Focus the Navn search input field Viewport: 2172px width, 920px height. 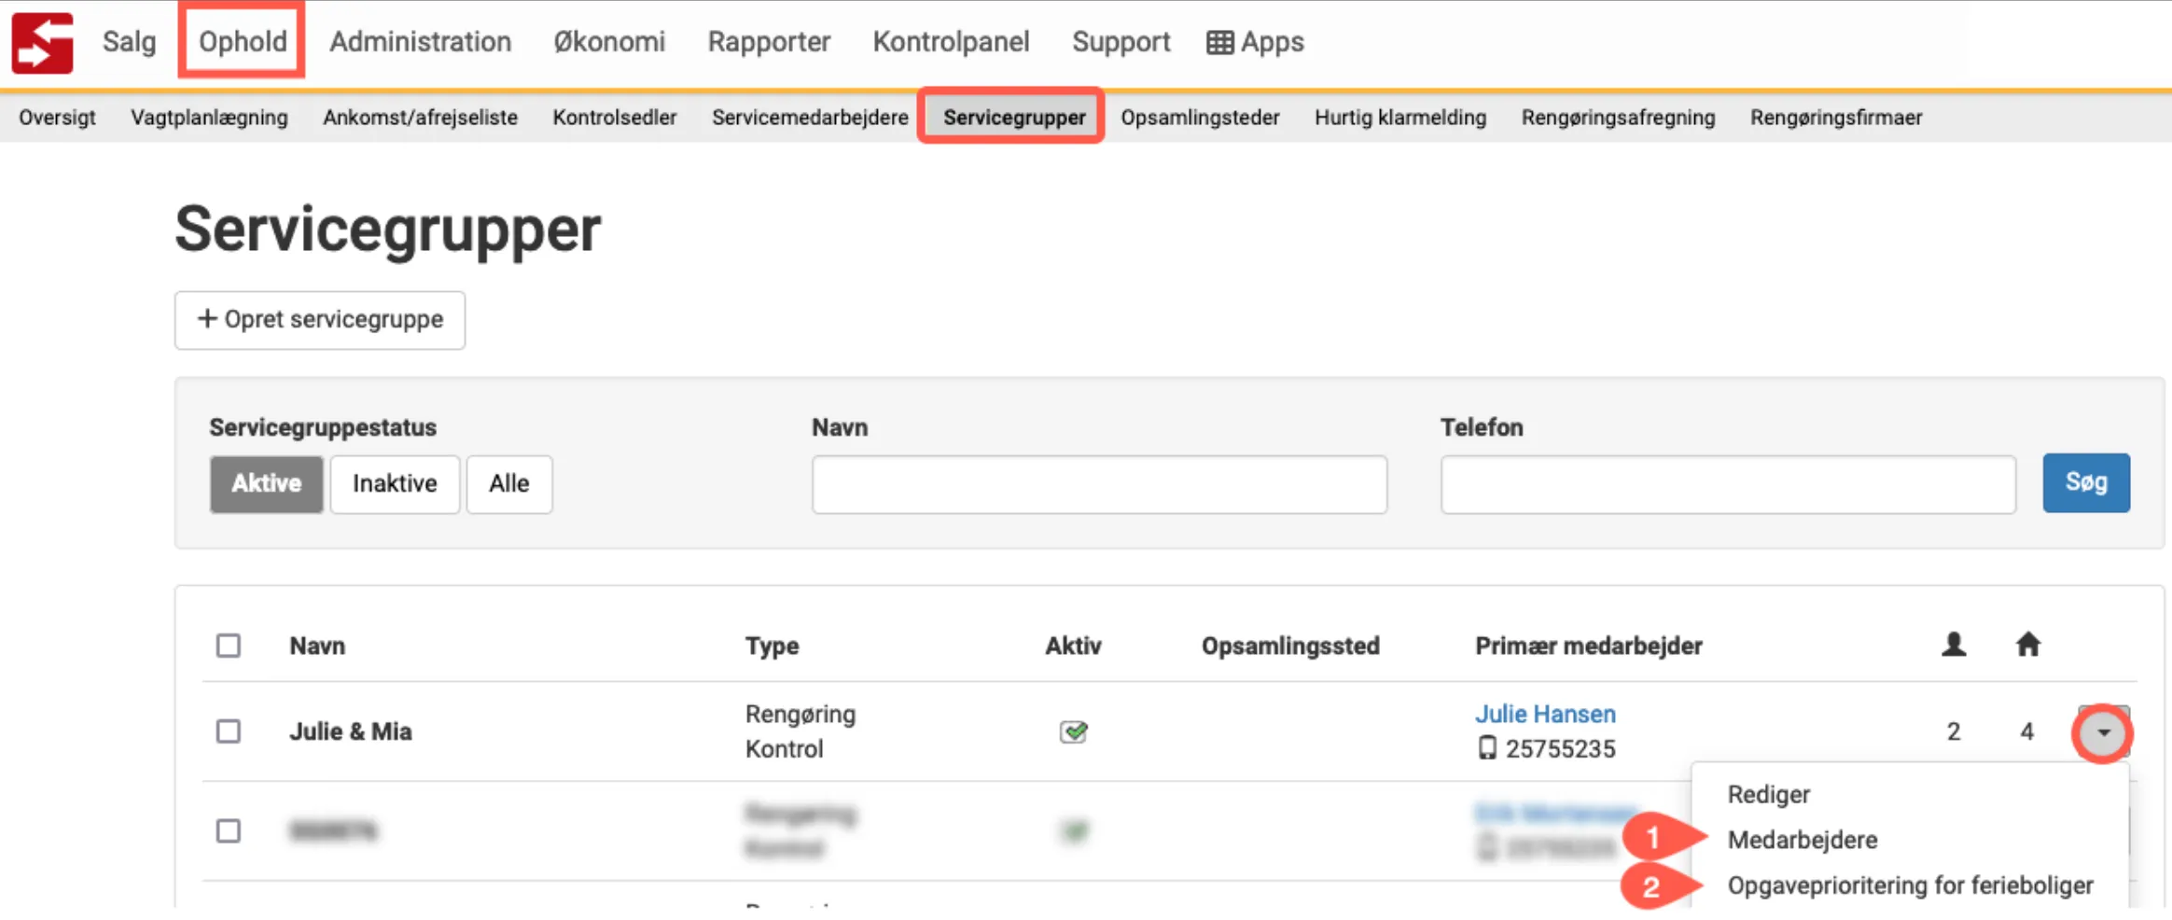pos(1099,484)
